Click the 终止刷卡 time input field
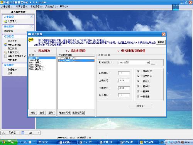 124,95
